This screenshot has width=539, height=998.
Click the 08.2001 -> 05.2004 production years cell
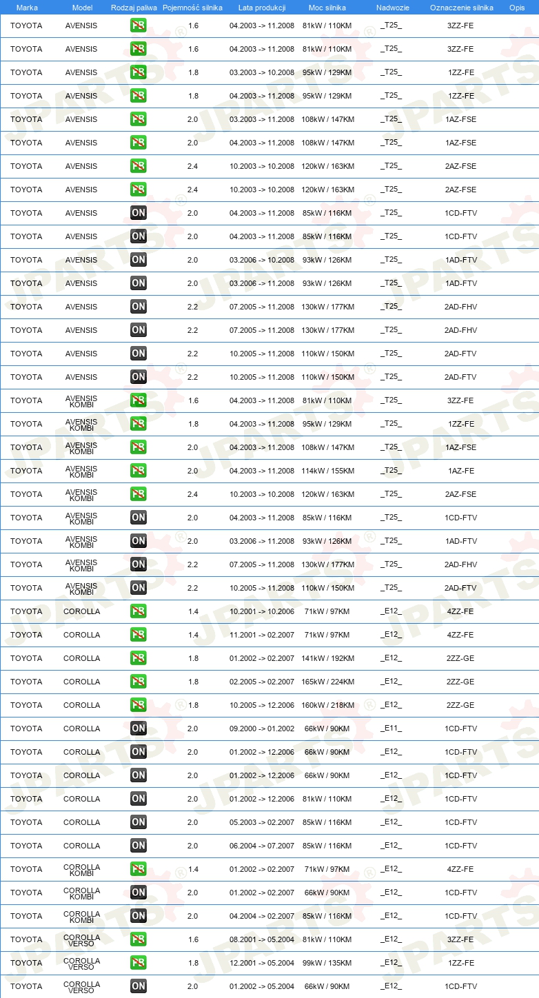262,939
